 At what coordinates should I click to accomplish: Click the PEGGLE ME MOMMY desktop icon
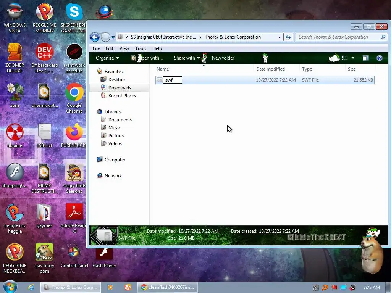click(x=44, y=18)
